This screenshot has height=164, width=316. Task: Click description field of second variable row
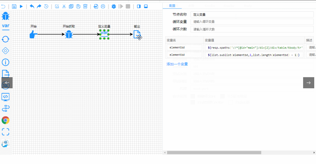311,55
